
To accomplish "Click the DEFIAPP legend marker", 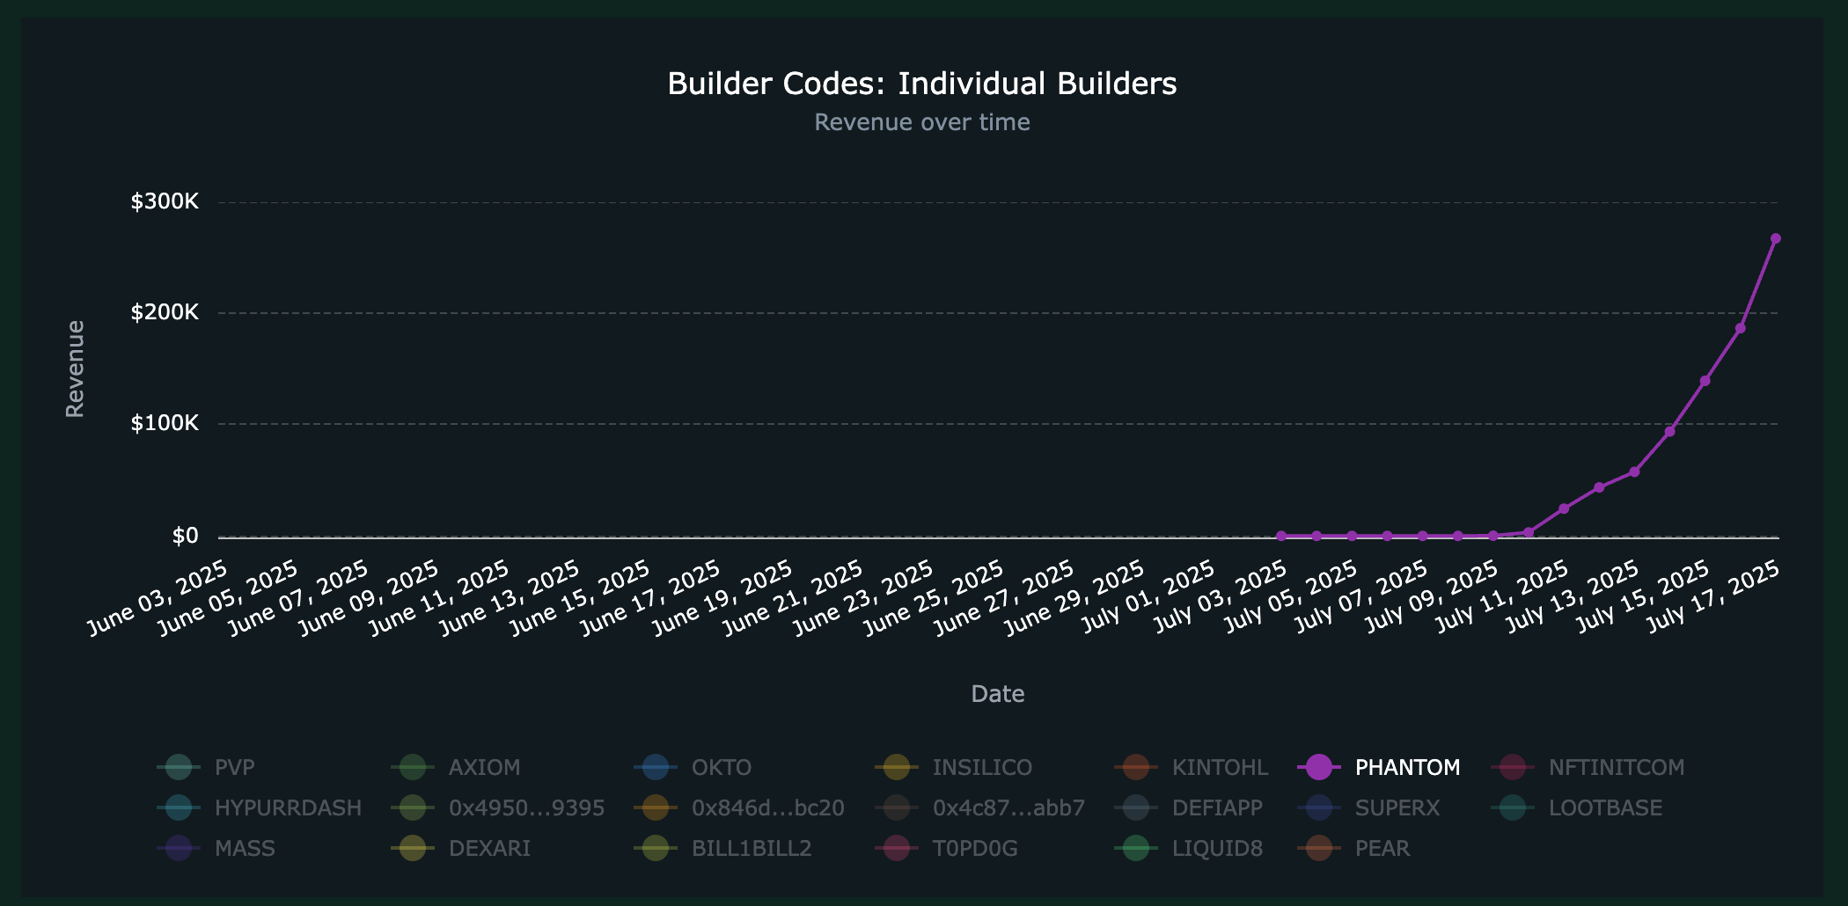I will 1135,808.
